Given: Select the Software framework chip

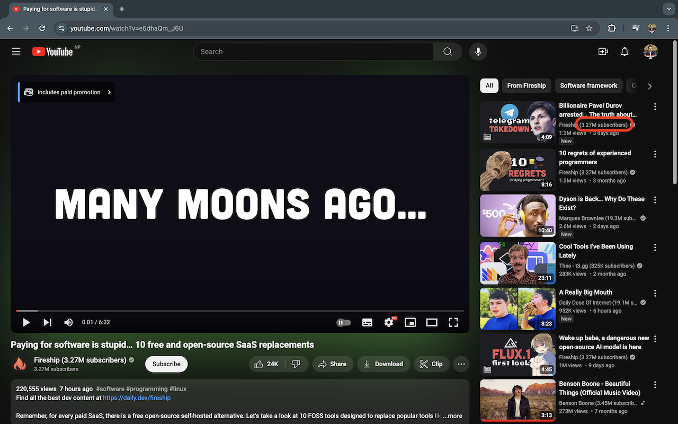Looking at the screenshot, I should click(588, 85).
